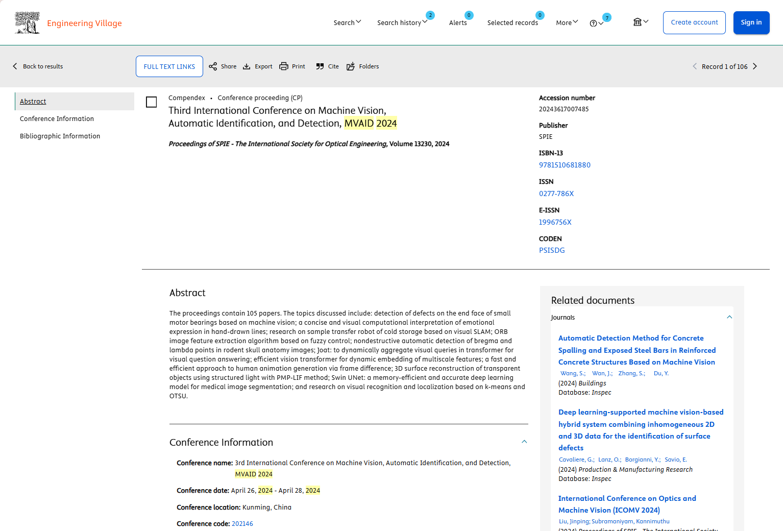Open E-ISSN link 1996756X
783x531 pixels.
(x=555, y=222)
